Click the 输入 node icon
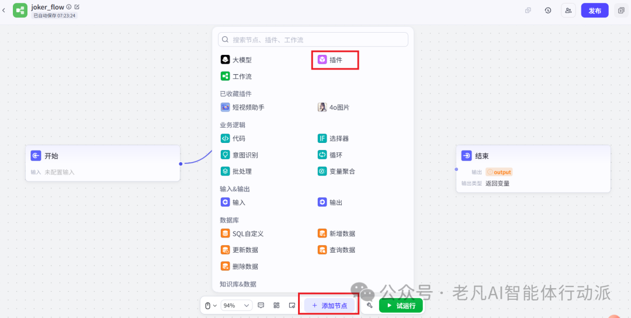Screen dimensions: 631x318 pos(225,202)
